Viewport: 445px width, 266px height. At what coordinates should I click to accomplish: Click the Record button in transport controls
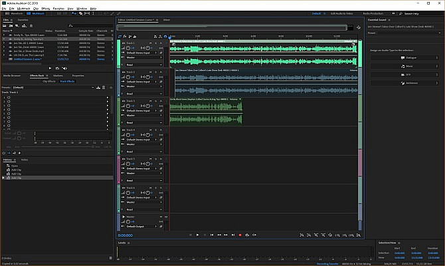[240, 235]
